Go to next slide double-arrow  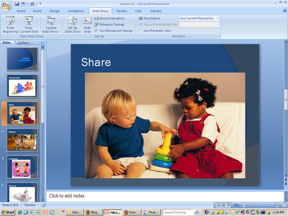click(286, 183)
